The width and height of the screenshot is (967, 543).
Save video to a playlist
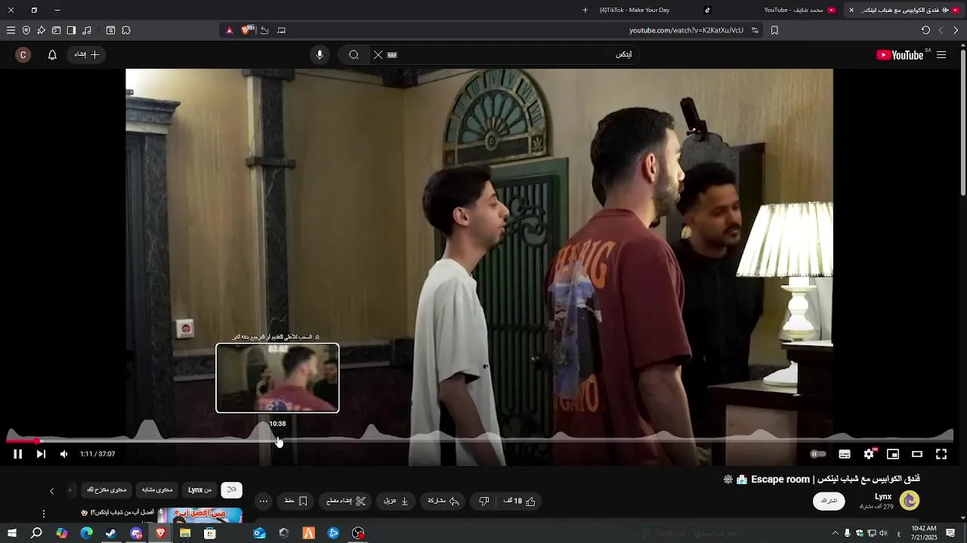(x=295, y=501)
